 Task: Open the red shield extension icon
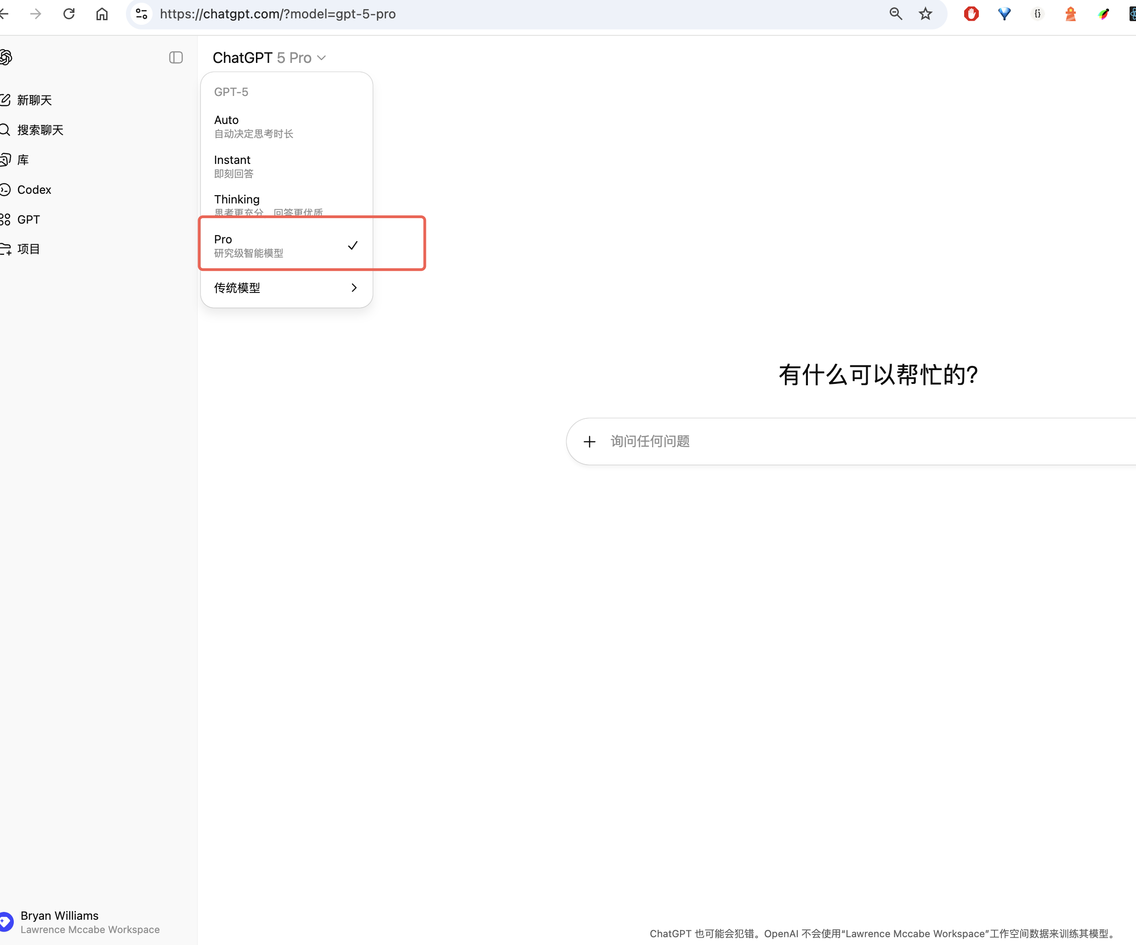tap(971, 13)
